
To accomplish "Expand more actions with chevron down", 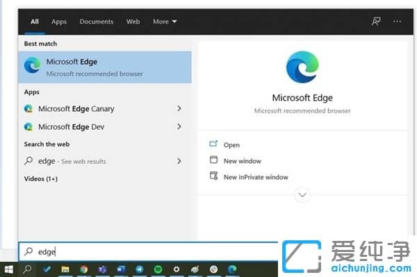I will 302,194.
